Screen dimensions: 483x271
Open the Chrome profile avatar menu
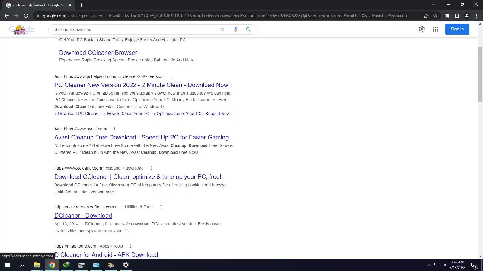467,16
